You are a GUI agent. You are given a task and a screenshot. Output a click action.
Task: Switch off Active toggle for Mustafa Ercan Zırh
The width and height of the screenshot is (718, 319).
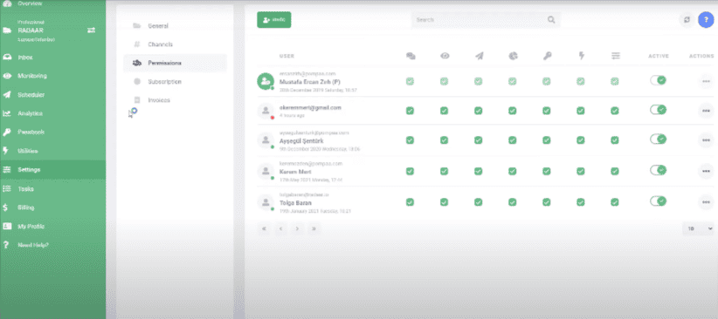pyautogui.click(x=658, y=80)
